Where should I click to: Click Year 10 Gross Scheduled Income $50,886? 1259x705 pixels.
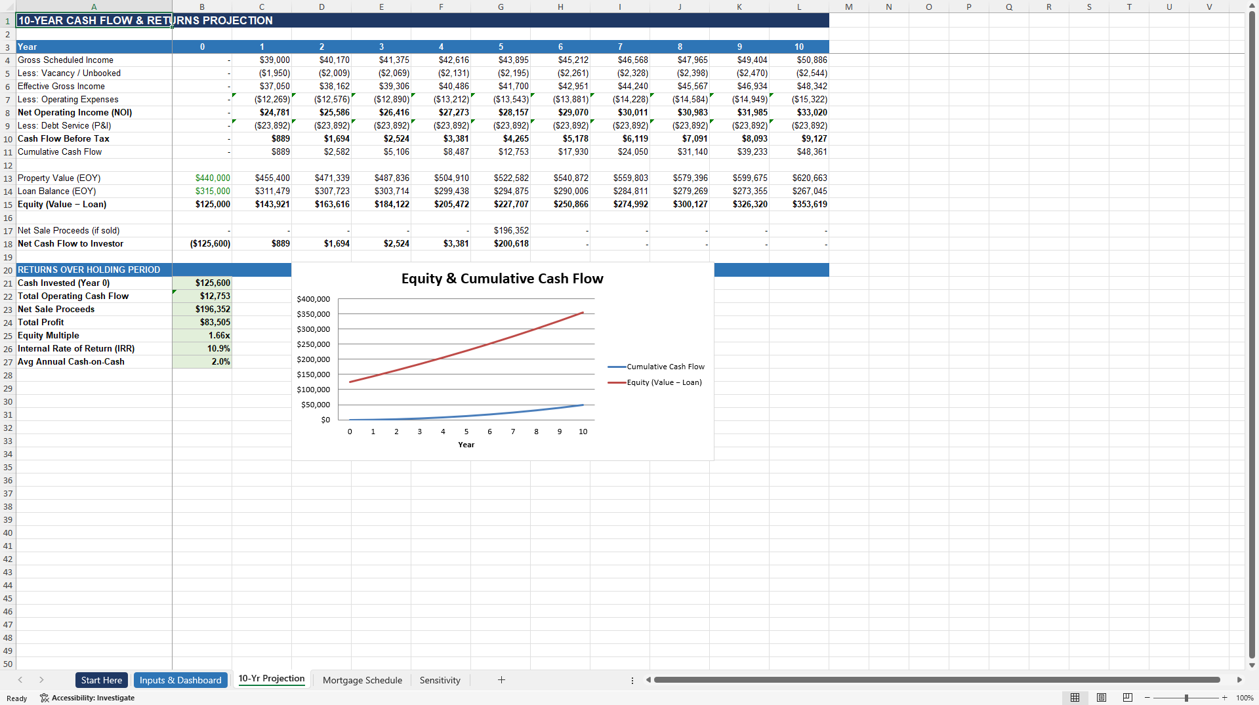click(x=799, y=60)
